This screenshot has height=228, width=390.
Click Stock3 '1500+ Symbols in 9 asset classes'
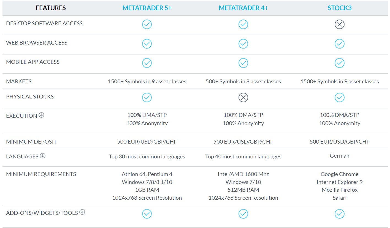(340, 81)
